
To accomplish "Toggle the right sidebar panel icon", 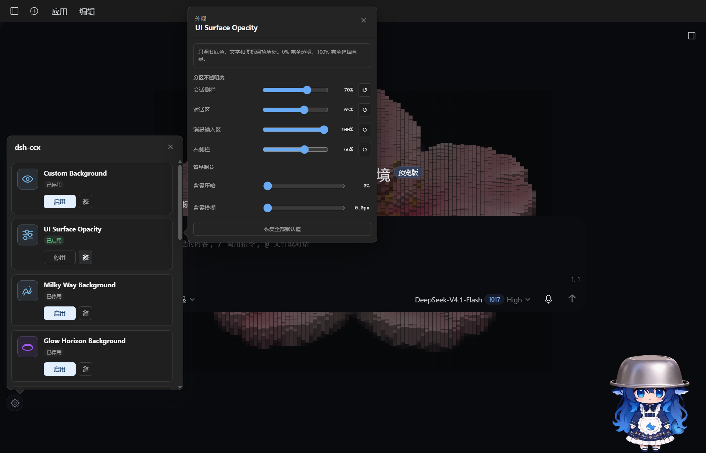I will click(x=692, y=36).
